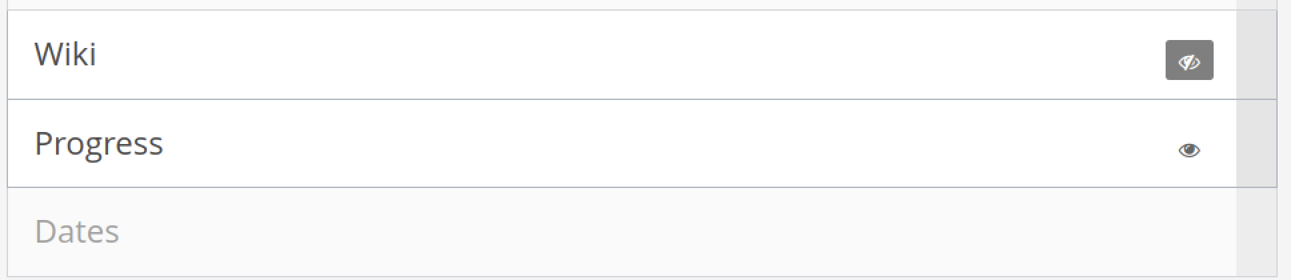Click the open eye icon beside Progress
The width and height of the screenshot is (1291, 280).
[1189, 151]
